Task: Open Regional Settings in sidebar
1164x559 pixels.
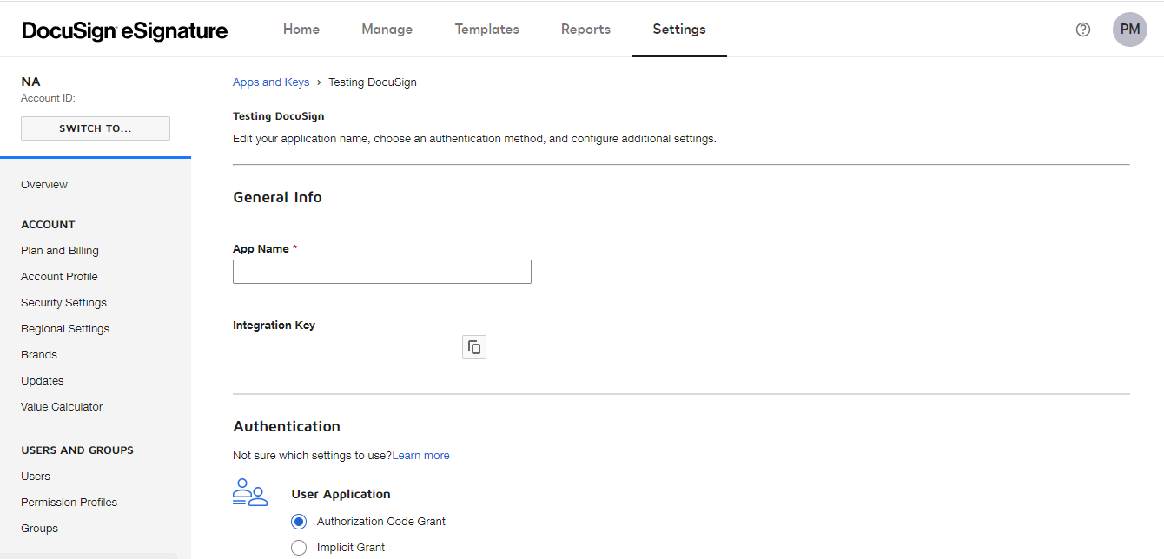Action: pos(65,329)
